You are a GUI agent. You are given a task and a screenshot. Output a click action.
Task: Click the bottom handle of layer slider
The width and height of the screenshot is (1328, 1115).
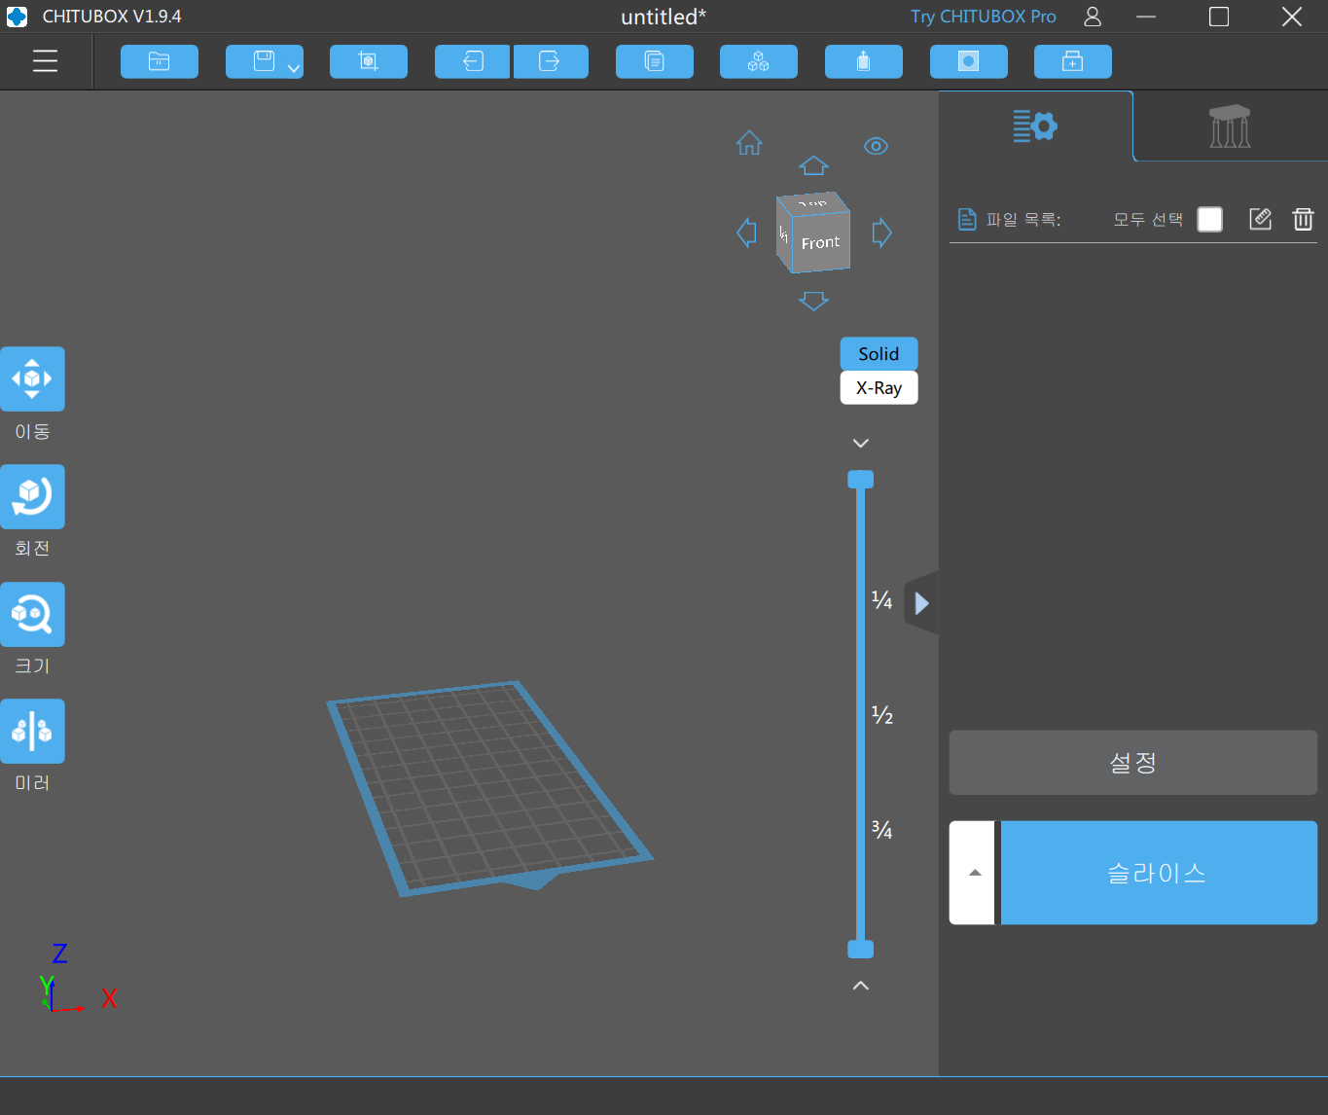pyautogui.click(x=861, y=950)
